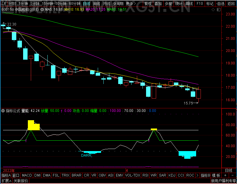
Task: Select the 5分钟 period
Action: click(x=35, y=4)
